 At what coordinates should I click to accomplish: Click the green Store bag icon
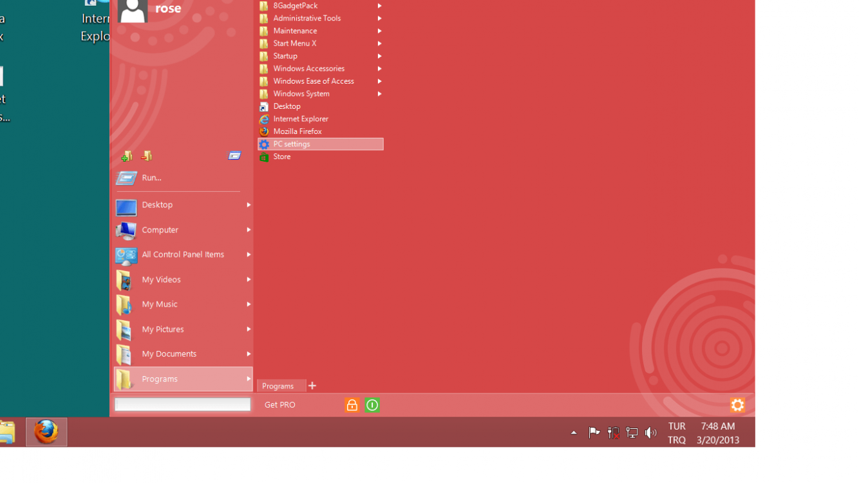[264, 156]
